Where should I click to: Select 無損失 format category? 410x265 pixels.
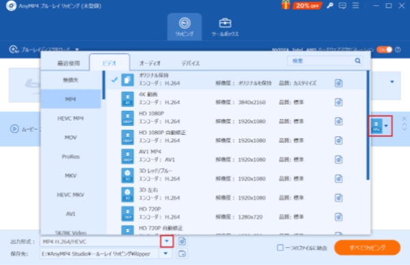pos(70,80)
